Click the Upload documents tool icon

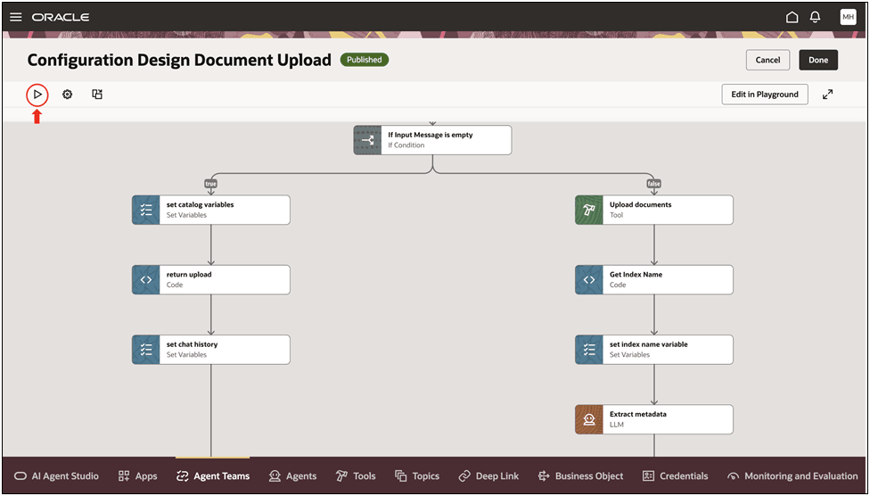589,210
